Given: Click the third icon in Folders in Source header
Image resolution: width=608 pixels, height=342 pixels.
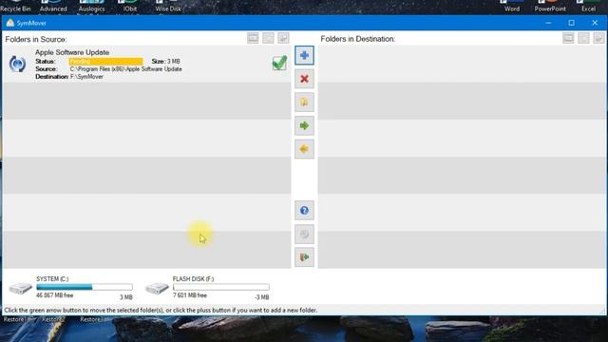Looking at the screenshot, I should click(283, 38).
